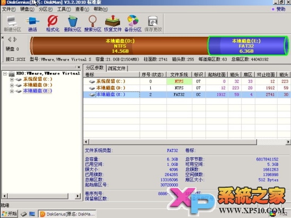291x218 pixels.
Task: Open the 帮助(H) menu
Action: (100, 9)
